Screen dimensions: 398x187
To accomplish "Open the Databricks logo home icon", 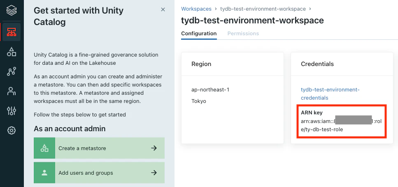I will (12, 10).
